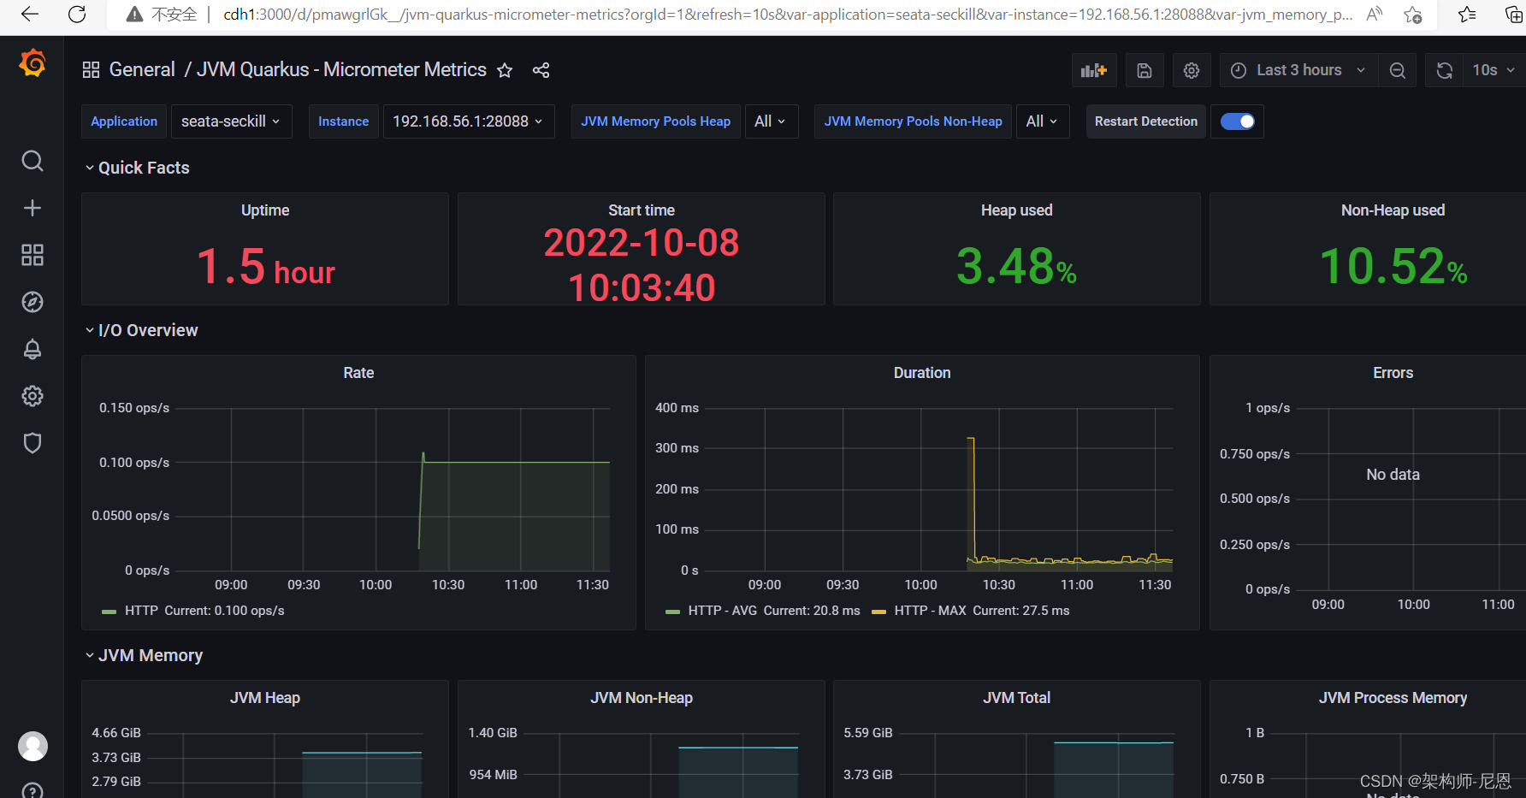Open the Instance 192.168.56.1:28088 dropdown

pos(468,121)
